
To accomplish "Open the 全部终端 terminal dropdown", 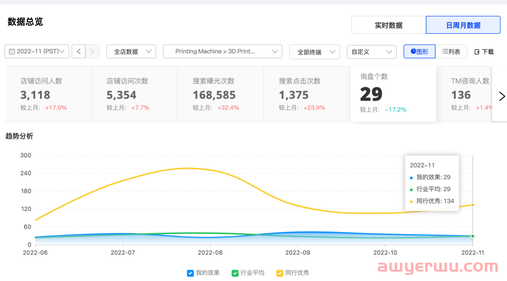I will (x=314, y=52).
